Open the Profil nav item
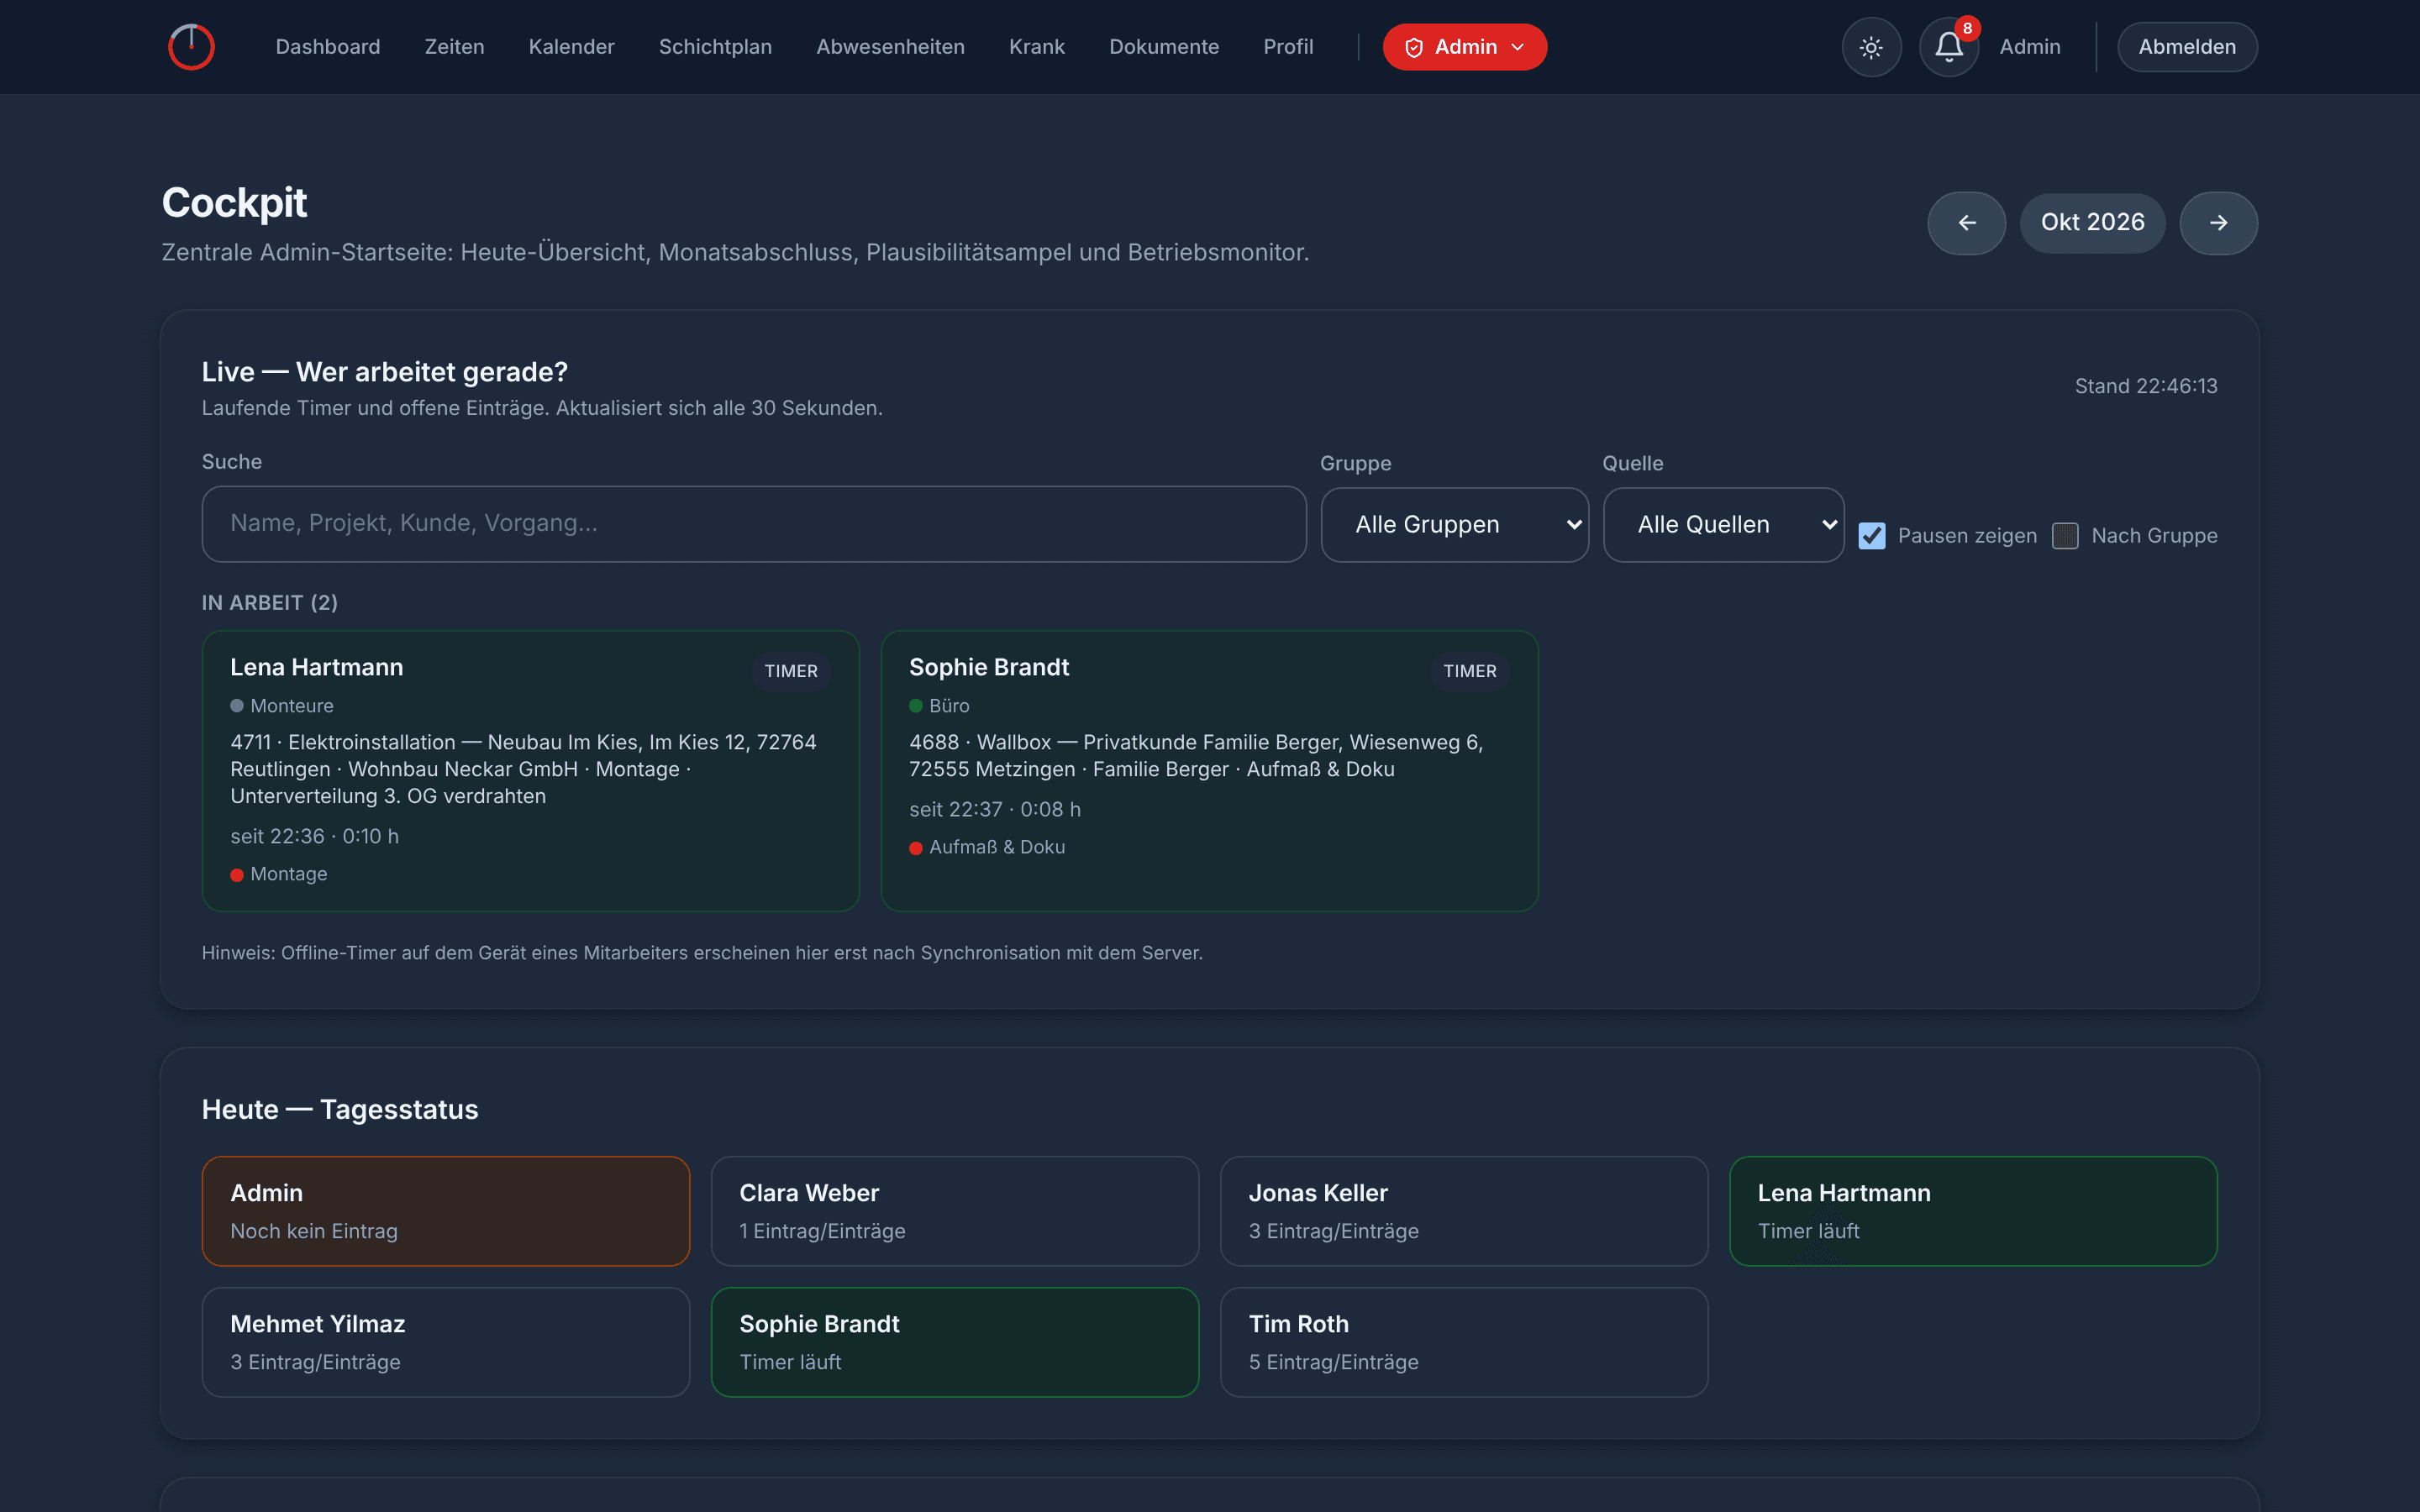Screen dimensions: 2420x1512 [x=1288, y=47]
